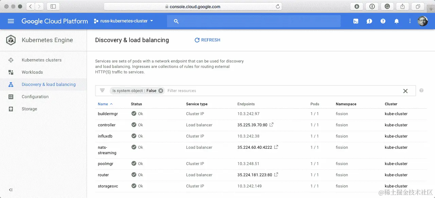435x198 pixels.
Task: Open the user account avatar
Action: pyautogui.click(x=423, y=21)
